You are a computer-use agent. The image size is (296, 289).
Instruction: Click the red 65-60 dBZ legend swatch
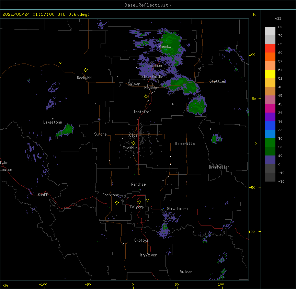[x=270, y=48]
